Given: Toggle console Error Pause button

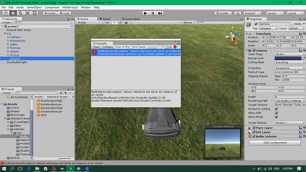Looking at the screenshot, I should (139, 47).
